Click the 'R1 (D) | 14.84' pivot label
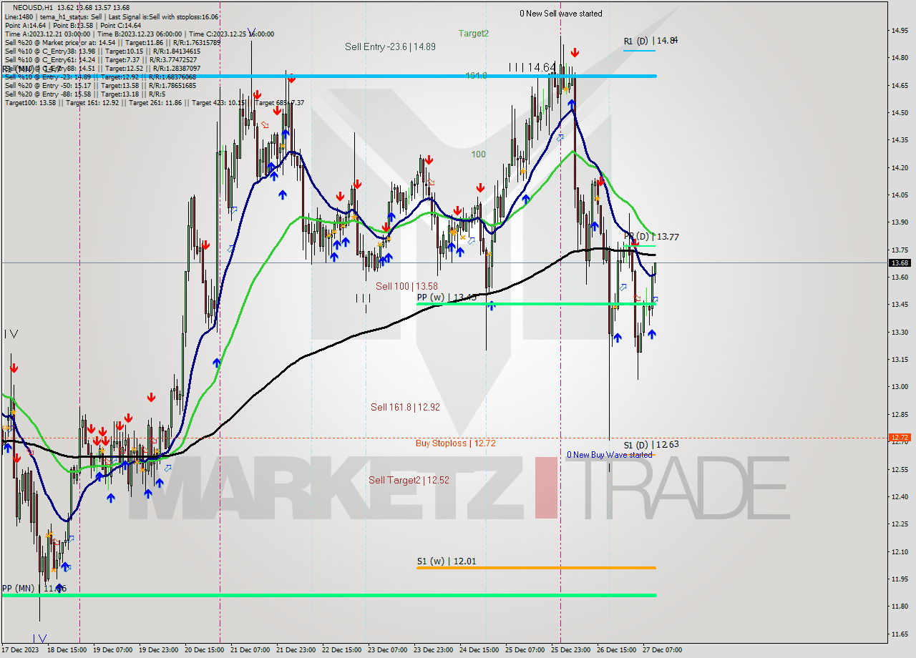Screen dimensions: 916x658 (651, 41)
